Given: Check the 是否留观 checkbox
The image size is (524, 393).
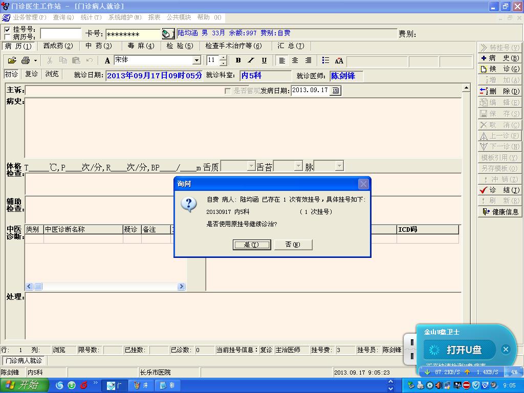Looking at the screenshot, I should [x=228, y=91].
